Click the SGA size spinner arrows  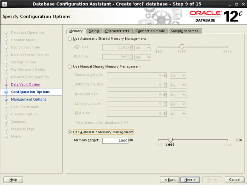pos(131,47)
